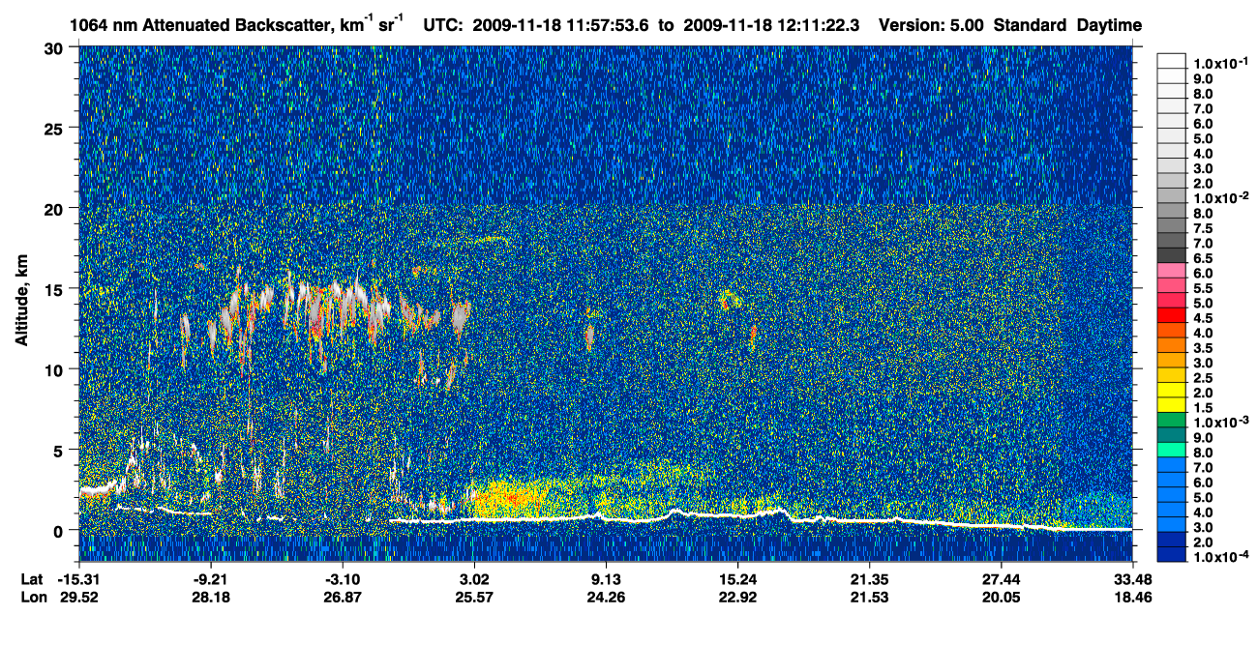
Task: Select longitude value '28.18'
Action: click(x=211, y=597)
